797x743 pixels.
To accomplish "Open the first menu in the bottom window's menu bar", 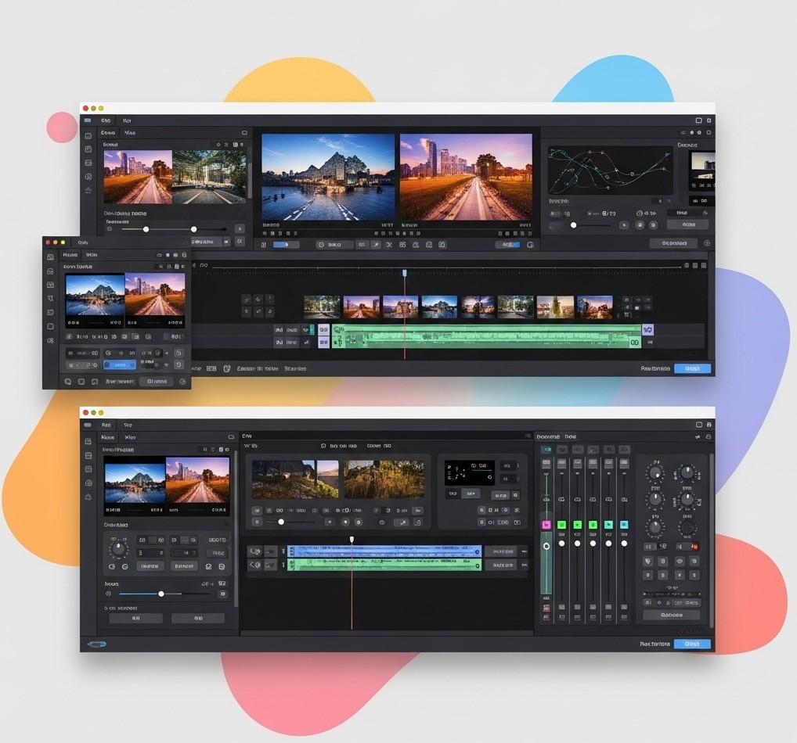I will click(106, 425).
